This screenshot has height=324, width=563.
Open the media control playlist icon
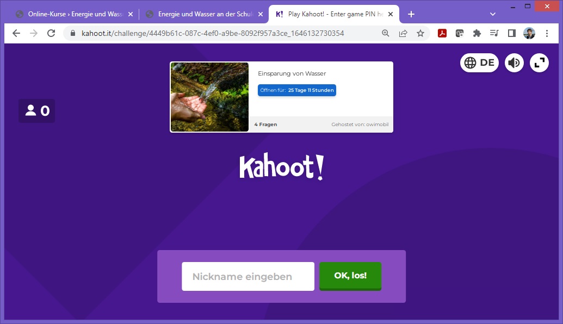coord(494,33)
